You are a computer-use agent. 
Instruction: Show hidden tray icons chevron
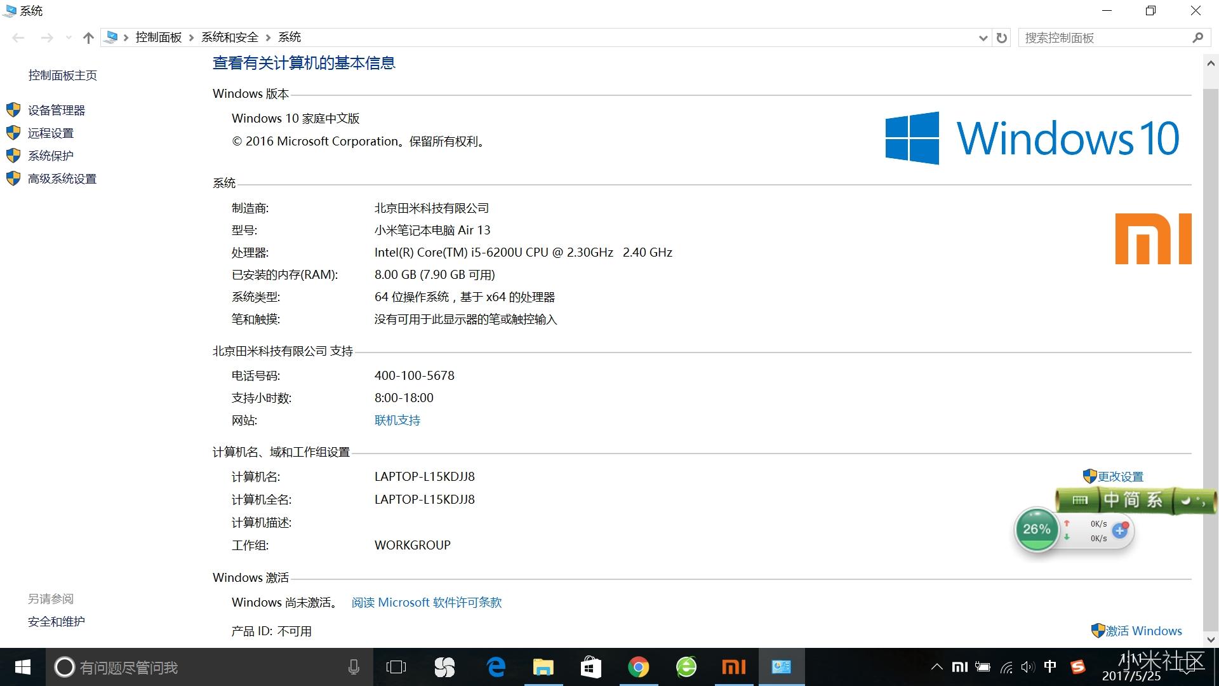click(x=936, y=667)
